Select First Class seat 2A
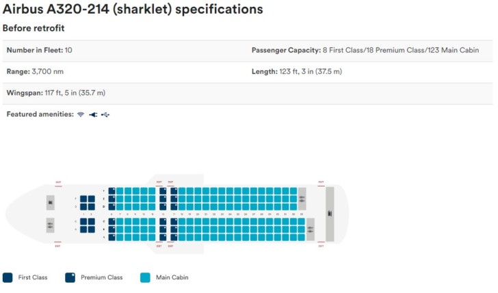 (92, 229)
